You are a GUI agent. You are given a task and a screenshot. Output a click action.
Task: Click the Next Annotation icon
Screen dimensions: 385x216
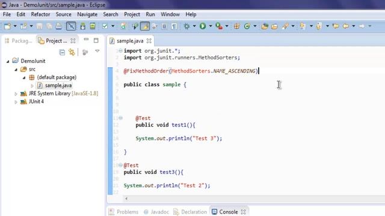click(303, 26)
